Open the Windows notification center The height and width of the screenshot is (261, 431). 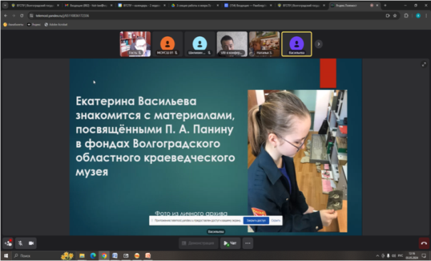pos(424,256)
